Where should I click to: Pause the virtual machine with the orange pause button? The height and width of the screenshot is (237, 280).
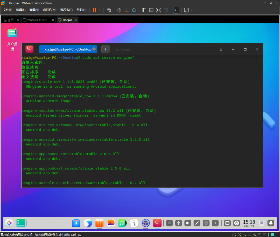click(94, 10)
